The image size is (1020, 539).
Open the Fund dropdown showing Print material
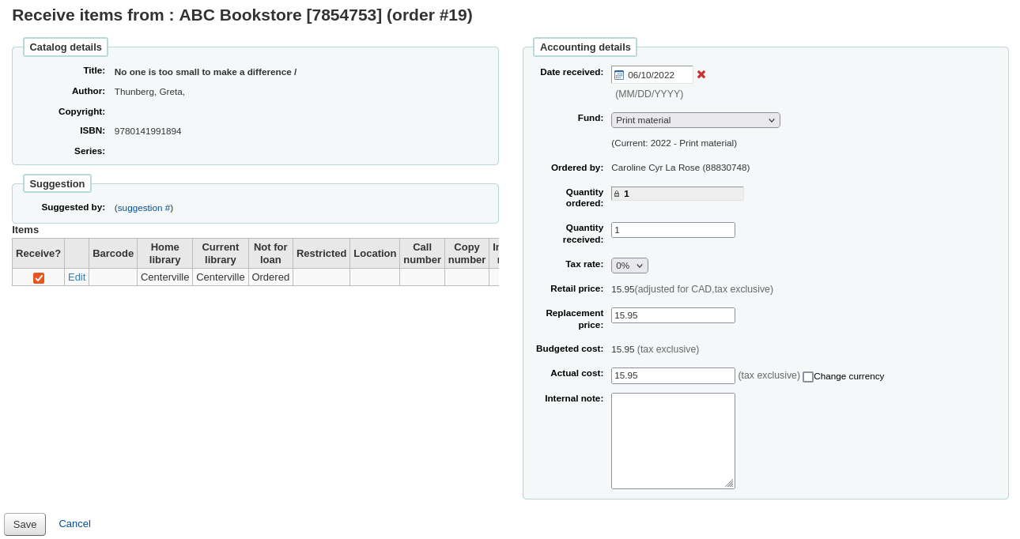coord(695,119)
